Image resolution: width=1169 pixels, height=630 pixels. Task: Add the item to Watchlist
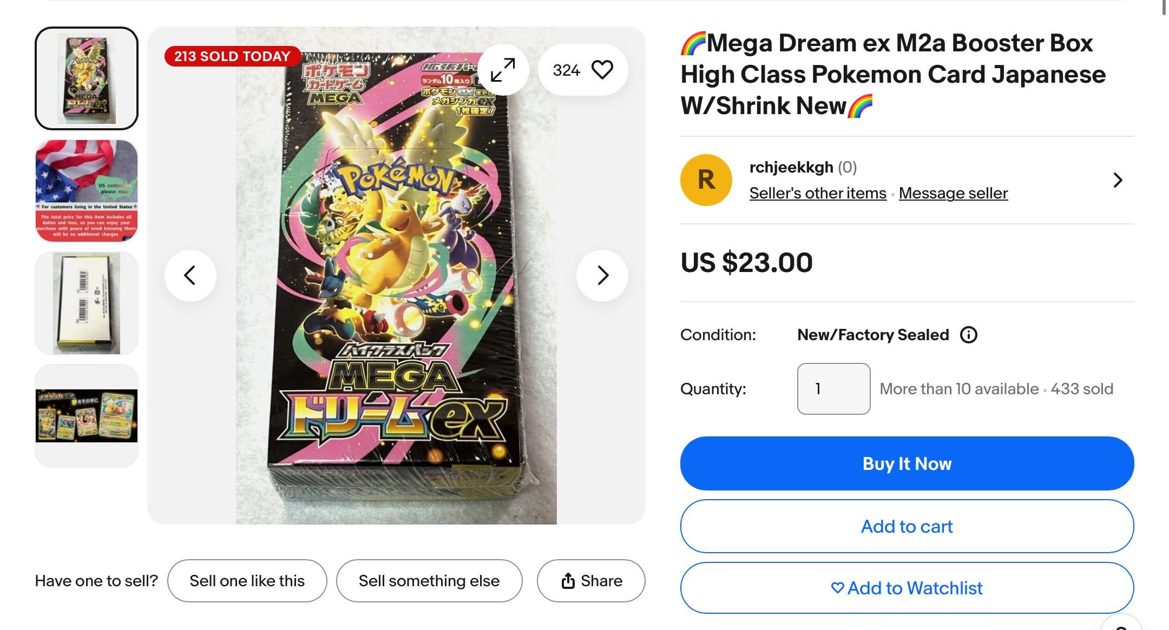point(907,588)
